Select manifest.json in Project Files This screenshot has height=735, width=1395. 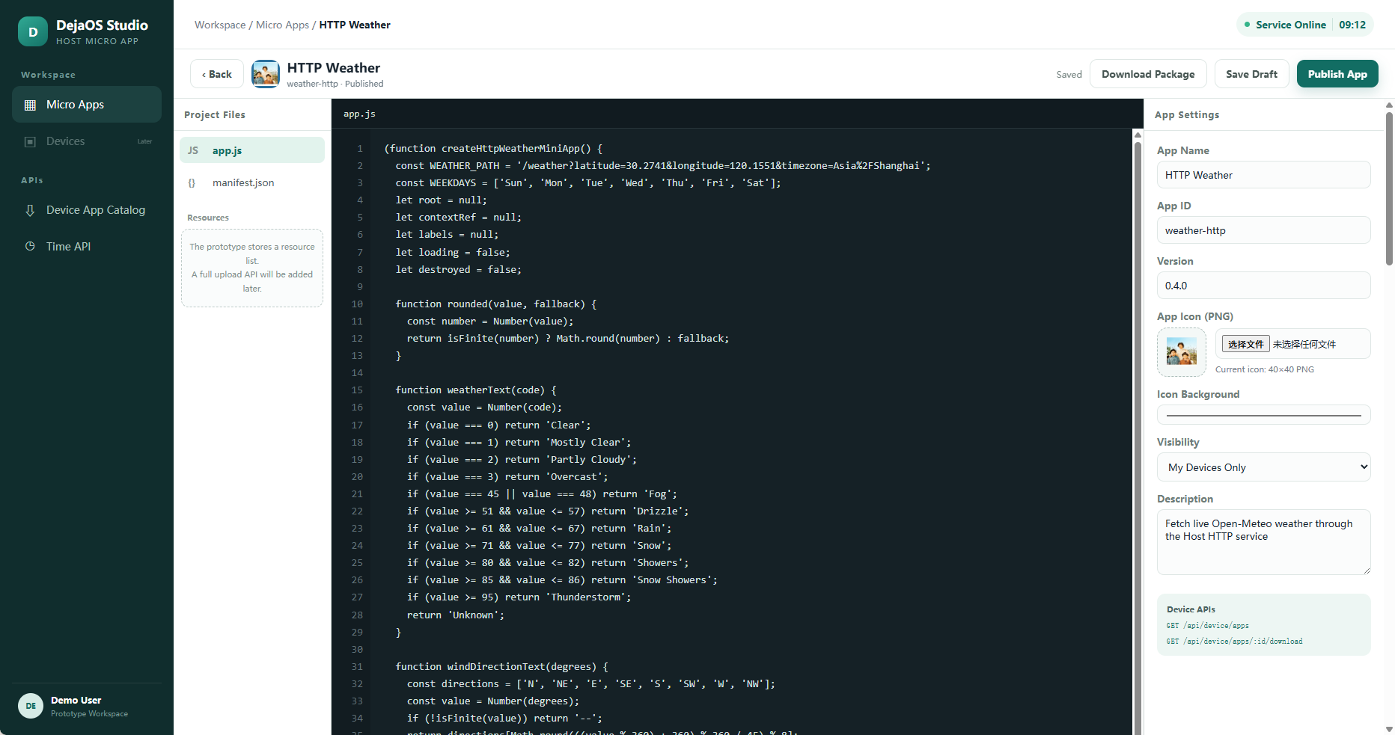(x=252, y=182)
